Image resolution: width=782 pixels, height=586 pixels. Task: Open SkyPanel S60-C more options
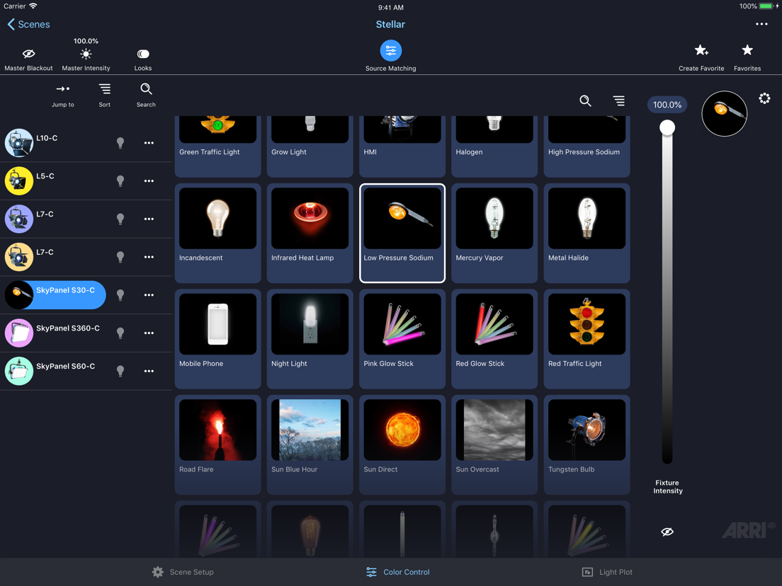tap(149, 371)
